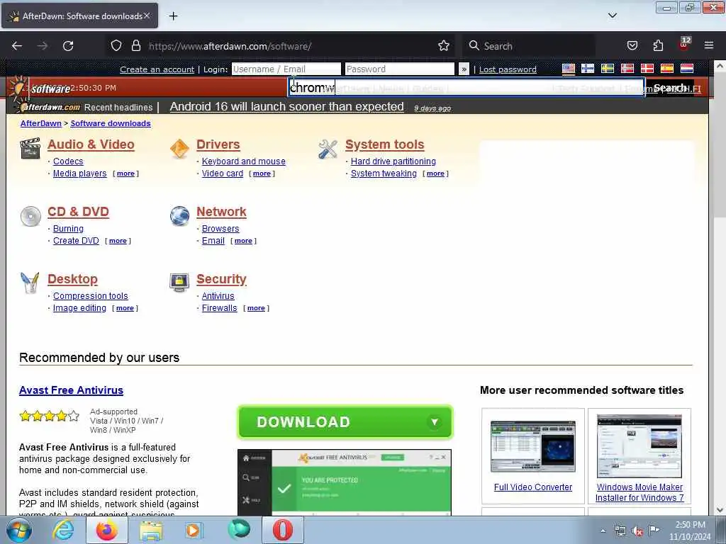726x544 pixels.
Task: Focus the Password field
Action: coord(400,69)
